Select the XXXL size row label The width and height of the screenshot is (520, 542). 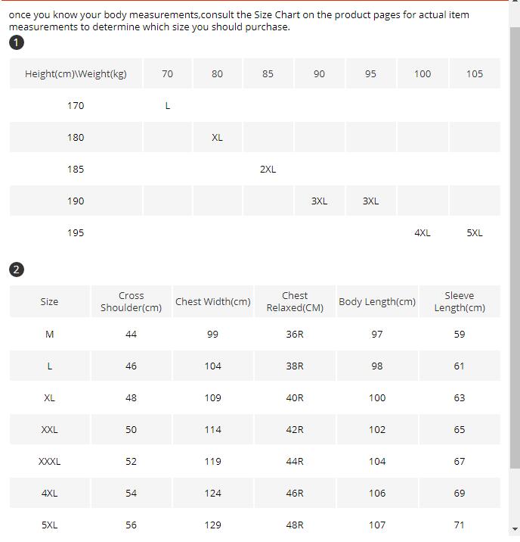50,461
